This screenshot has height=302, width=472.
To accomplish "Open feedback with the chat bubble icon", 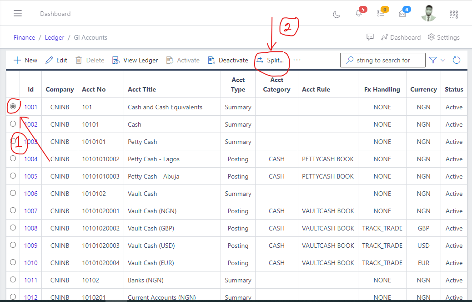I will tap(370, 37).
